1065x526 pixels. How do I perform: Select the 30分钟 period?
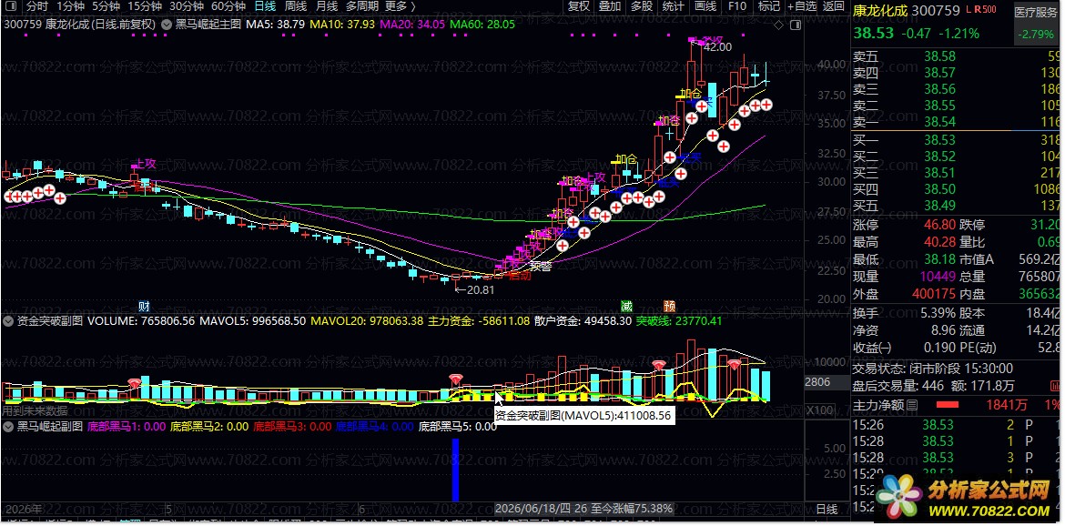click(x=186, y=6)
